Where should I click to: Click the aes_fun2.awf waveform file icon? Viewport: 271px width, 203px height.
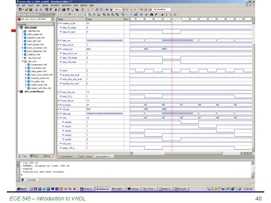click(x=26, y=58)
